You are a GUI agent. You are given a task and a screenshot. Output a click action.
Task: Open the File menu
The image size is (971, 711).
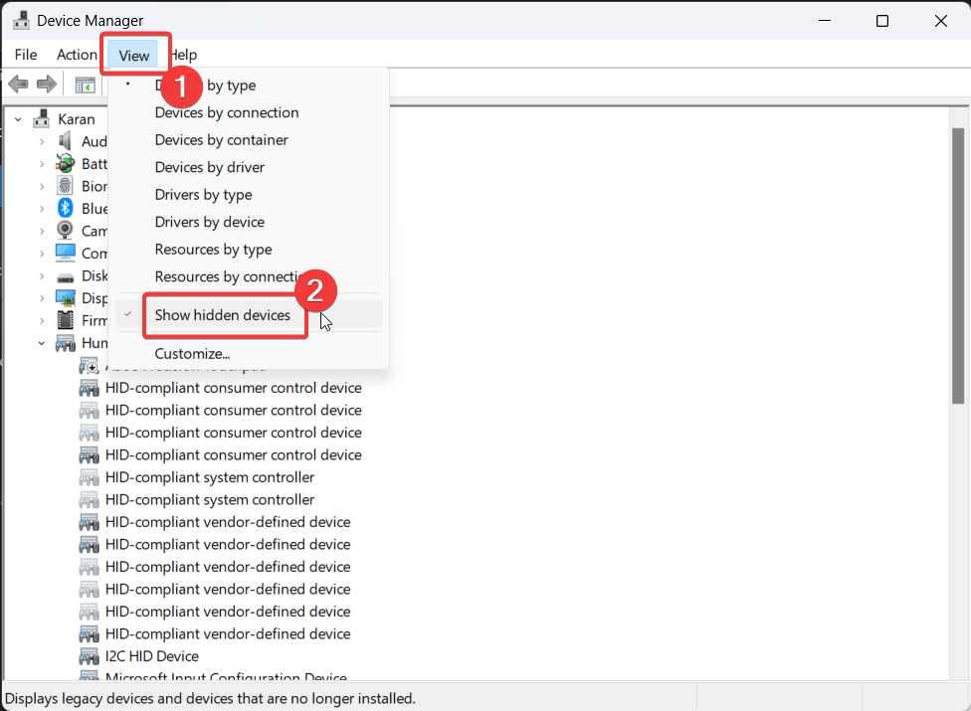[26, 55]
